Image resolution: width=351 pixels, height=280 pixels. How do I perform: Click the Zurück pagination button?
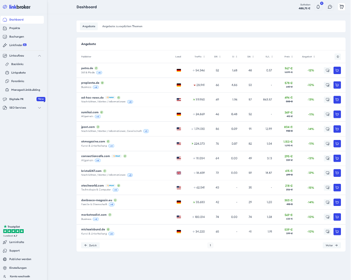coord(90,245)
